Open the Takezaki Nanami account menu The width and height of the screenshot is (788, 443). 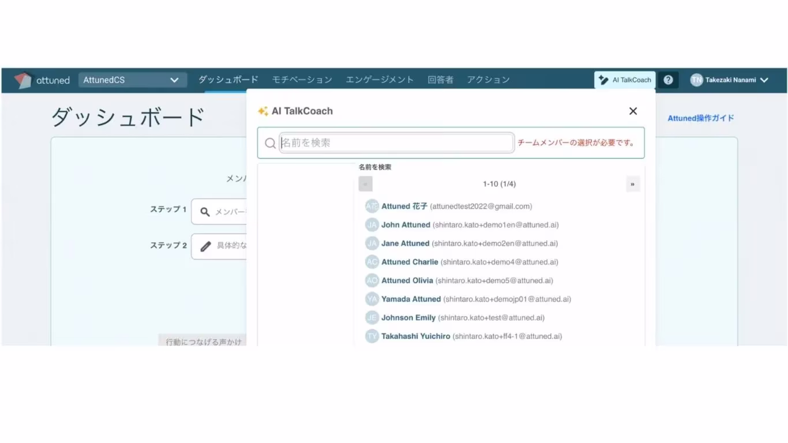(730, 80)
